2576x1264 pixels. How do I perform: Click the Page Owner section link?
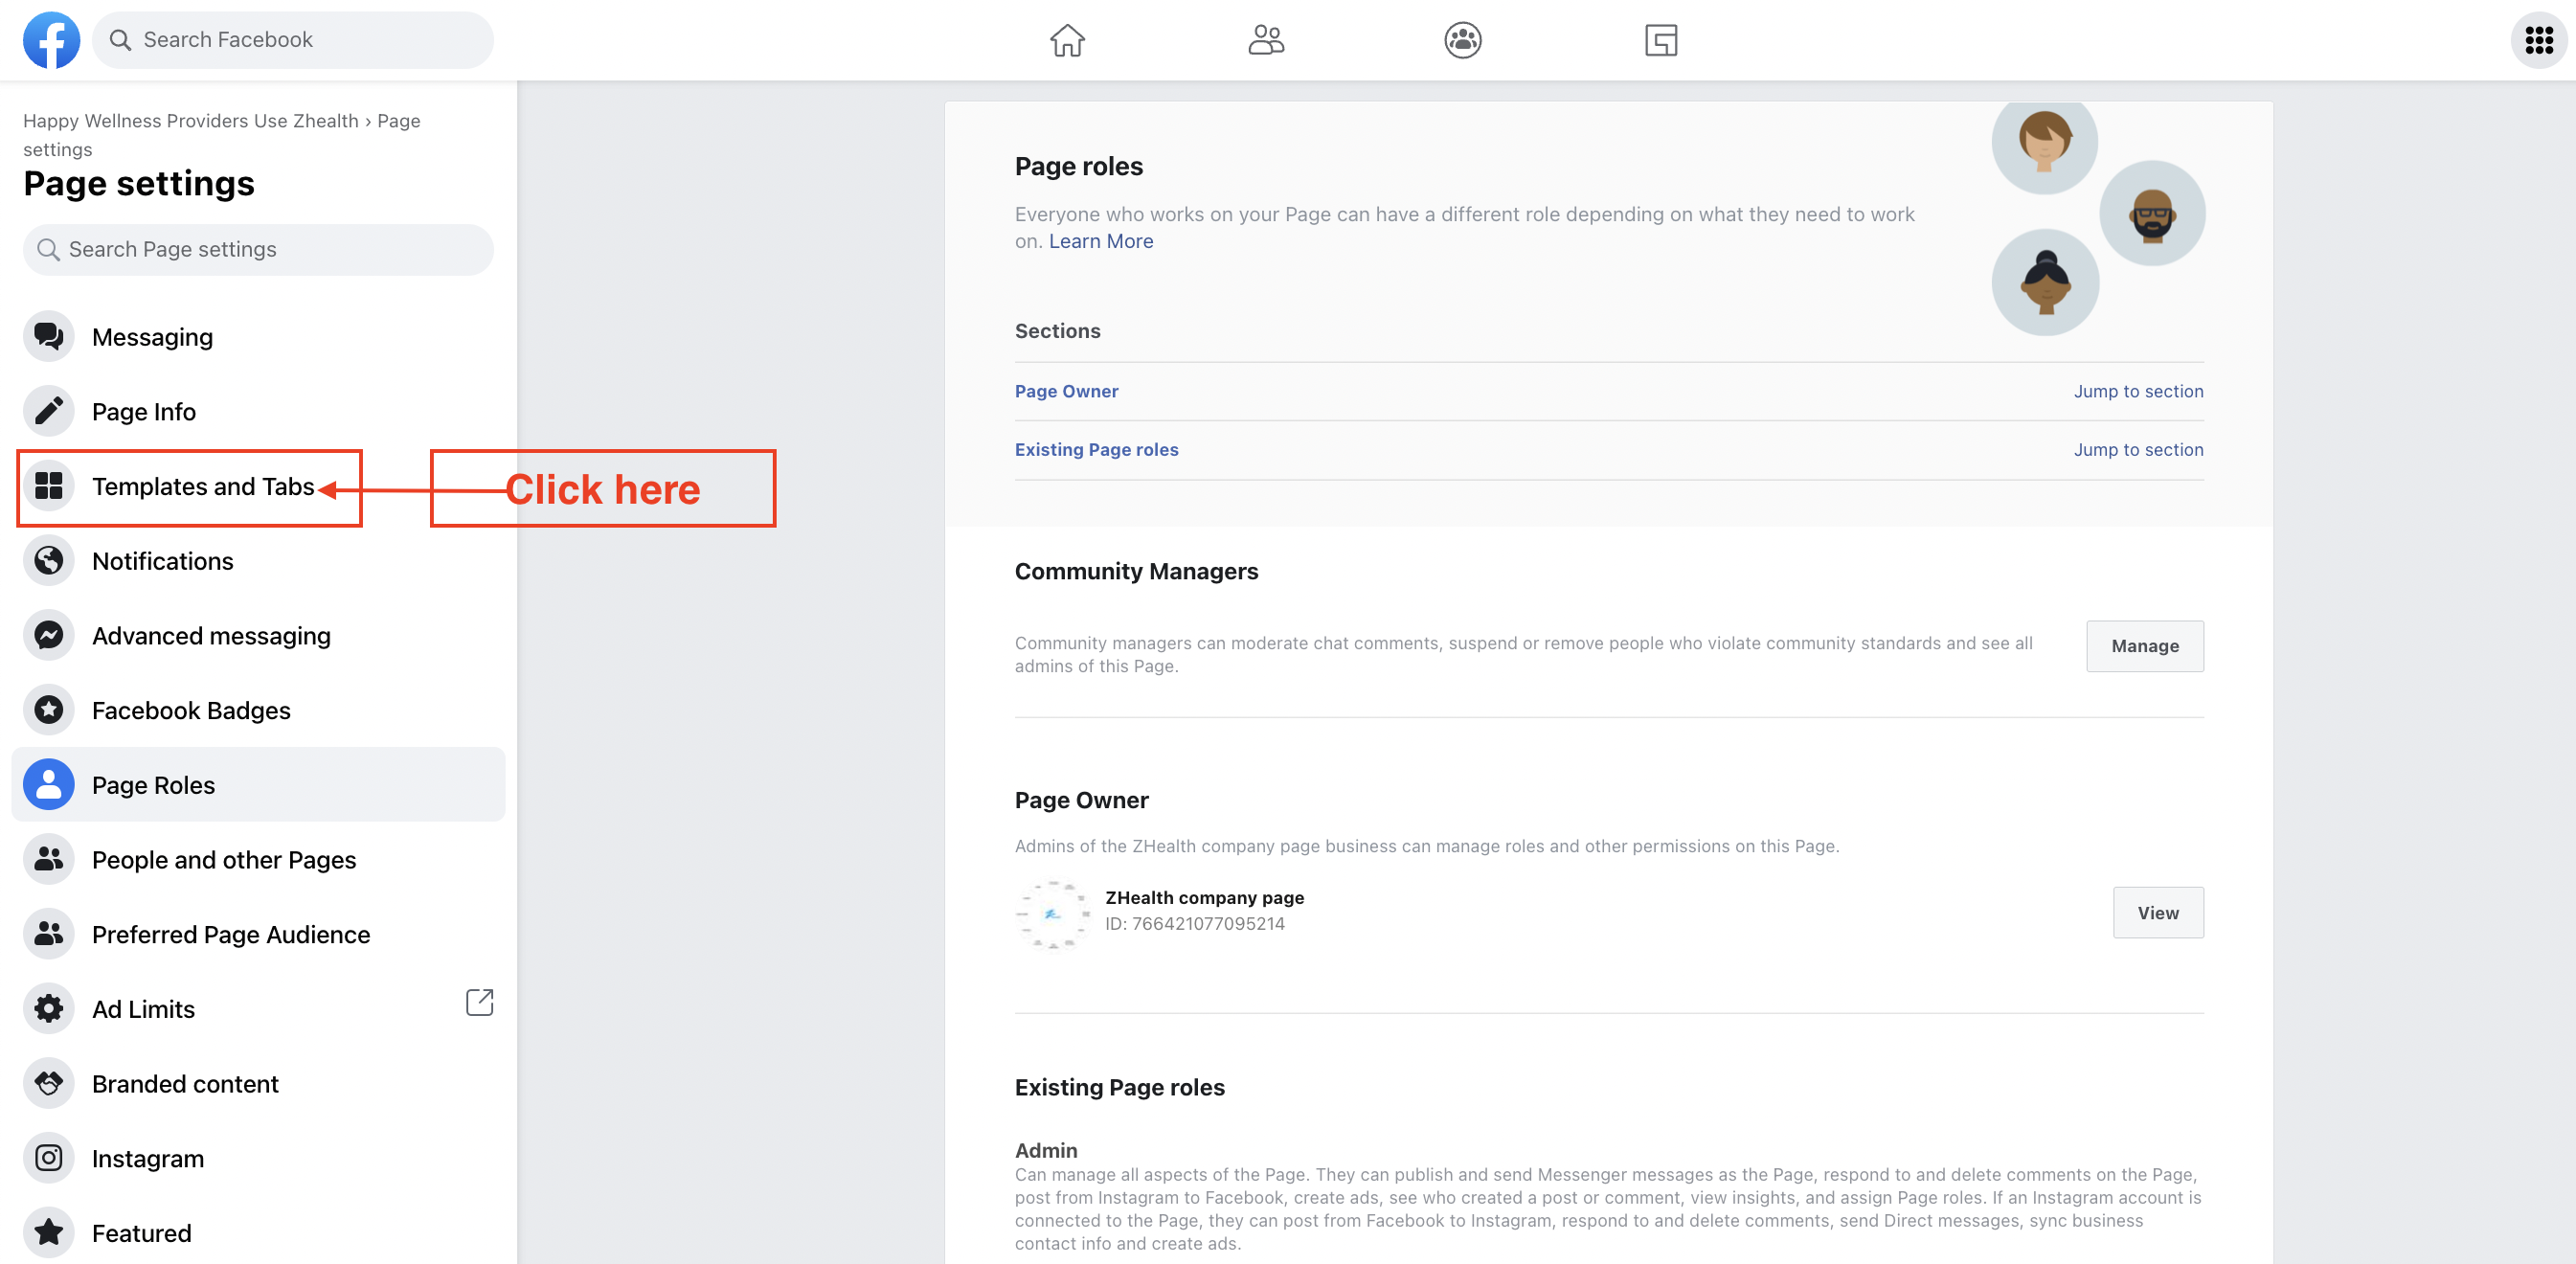(x=1066, y=391)
